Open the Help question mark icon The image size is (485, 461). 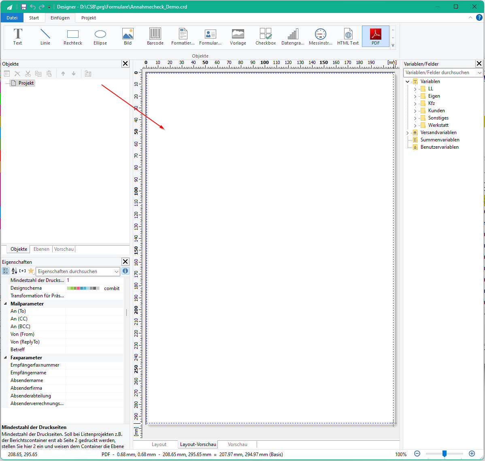pyautogui.click(x=479, y=18)
